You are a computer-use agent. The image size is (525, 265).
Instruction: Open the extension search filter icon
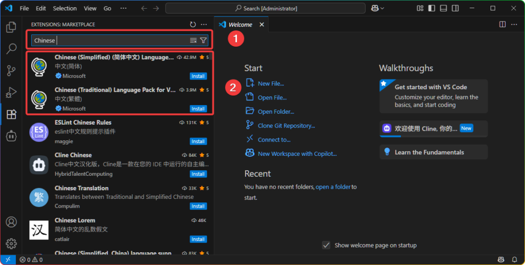pyautogui.click(x=203, y=40)
